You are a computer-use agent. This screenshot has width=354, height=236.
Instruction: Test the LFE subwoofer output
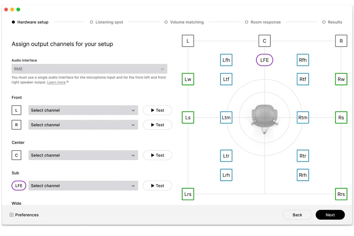point(158,186)
